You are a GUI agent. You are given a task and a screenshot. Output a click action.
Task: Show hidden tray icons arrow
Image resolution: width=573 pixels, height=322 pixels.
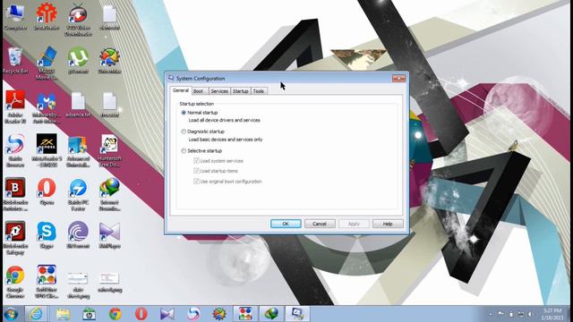pyautogui.click(x=491, y=314)
